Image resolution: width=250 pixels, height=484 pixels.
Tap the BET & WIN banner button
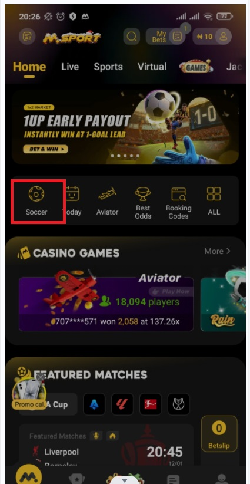[45, 149]
